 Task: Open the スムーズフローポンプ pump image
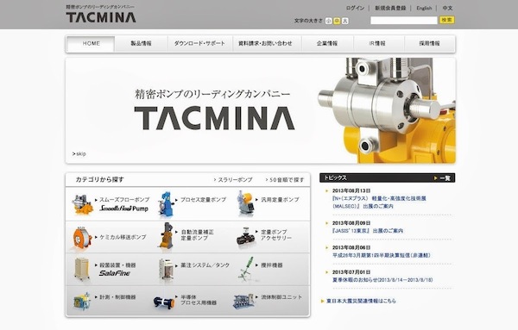[x=82, y=204]
